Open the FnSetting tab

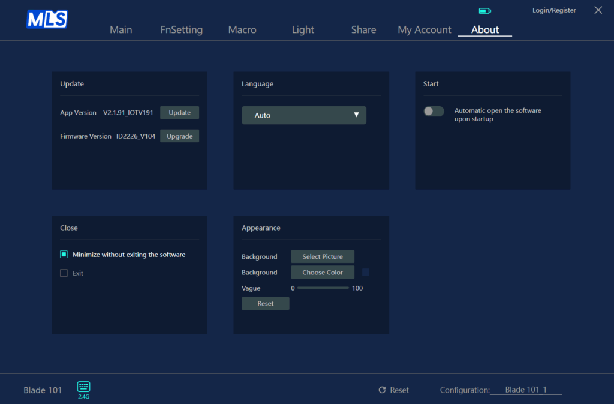[x=181, y=30]
